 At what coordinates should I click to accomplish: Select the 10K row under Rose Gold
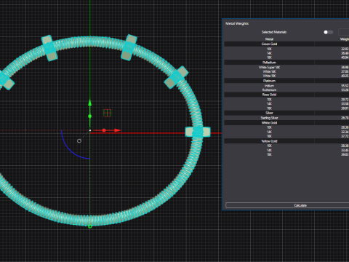pos(286,100)
